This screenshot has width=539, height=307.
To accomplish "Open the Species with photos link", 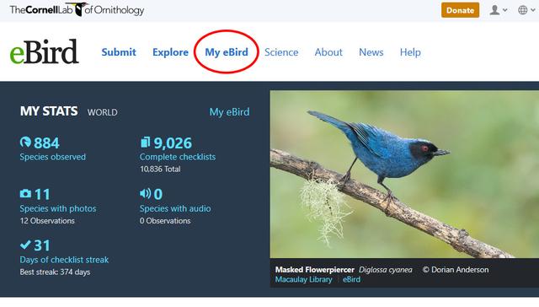I will click(x=58, y=208).
